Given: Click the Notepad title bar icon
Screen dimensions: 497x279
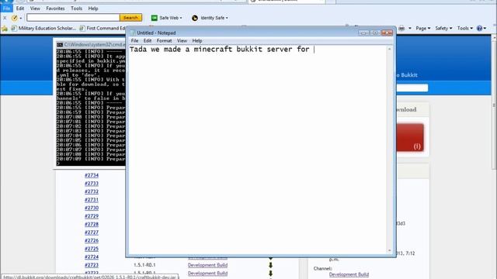Looking at the screenshot, I should click(133, 33).
